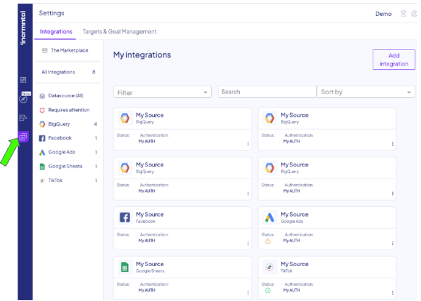Click into the Search field
The height and width of the screenshot is (301, 421).
[266, 92]
